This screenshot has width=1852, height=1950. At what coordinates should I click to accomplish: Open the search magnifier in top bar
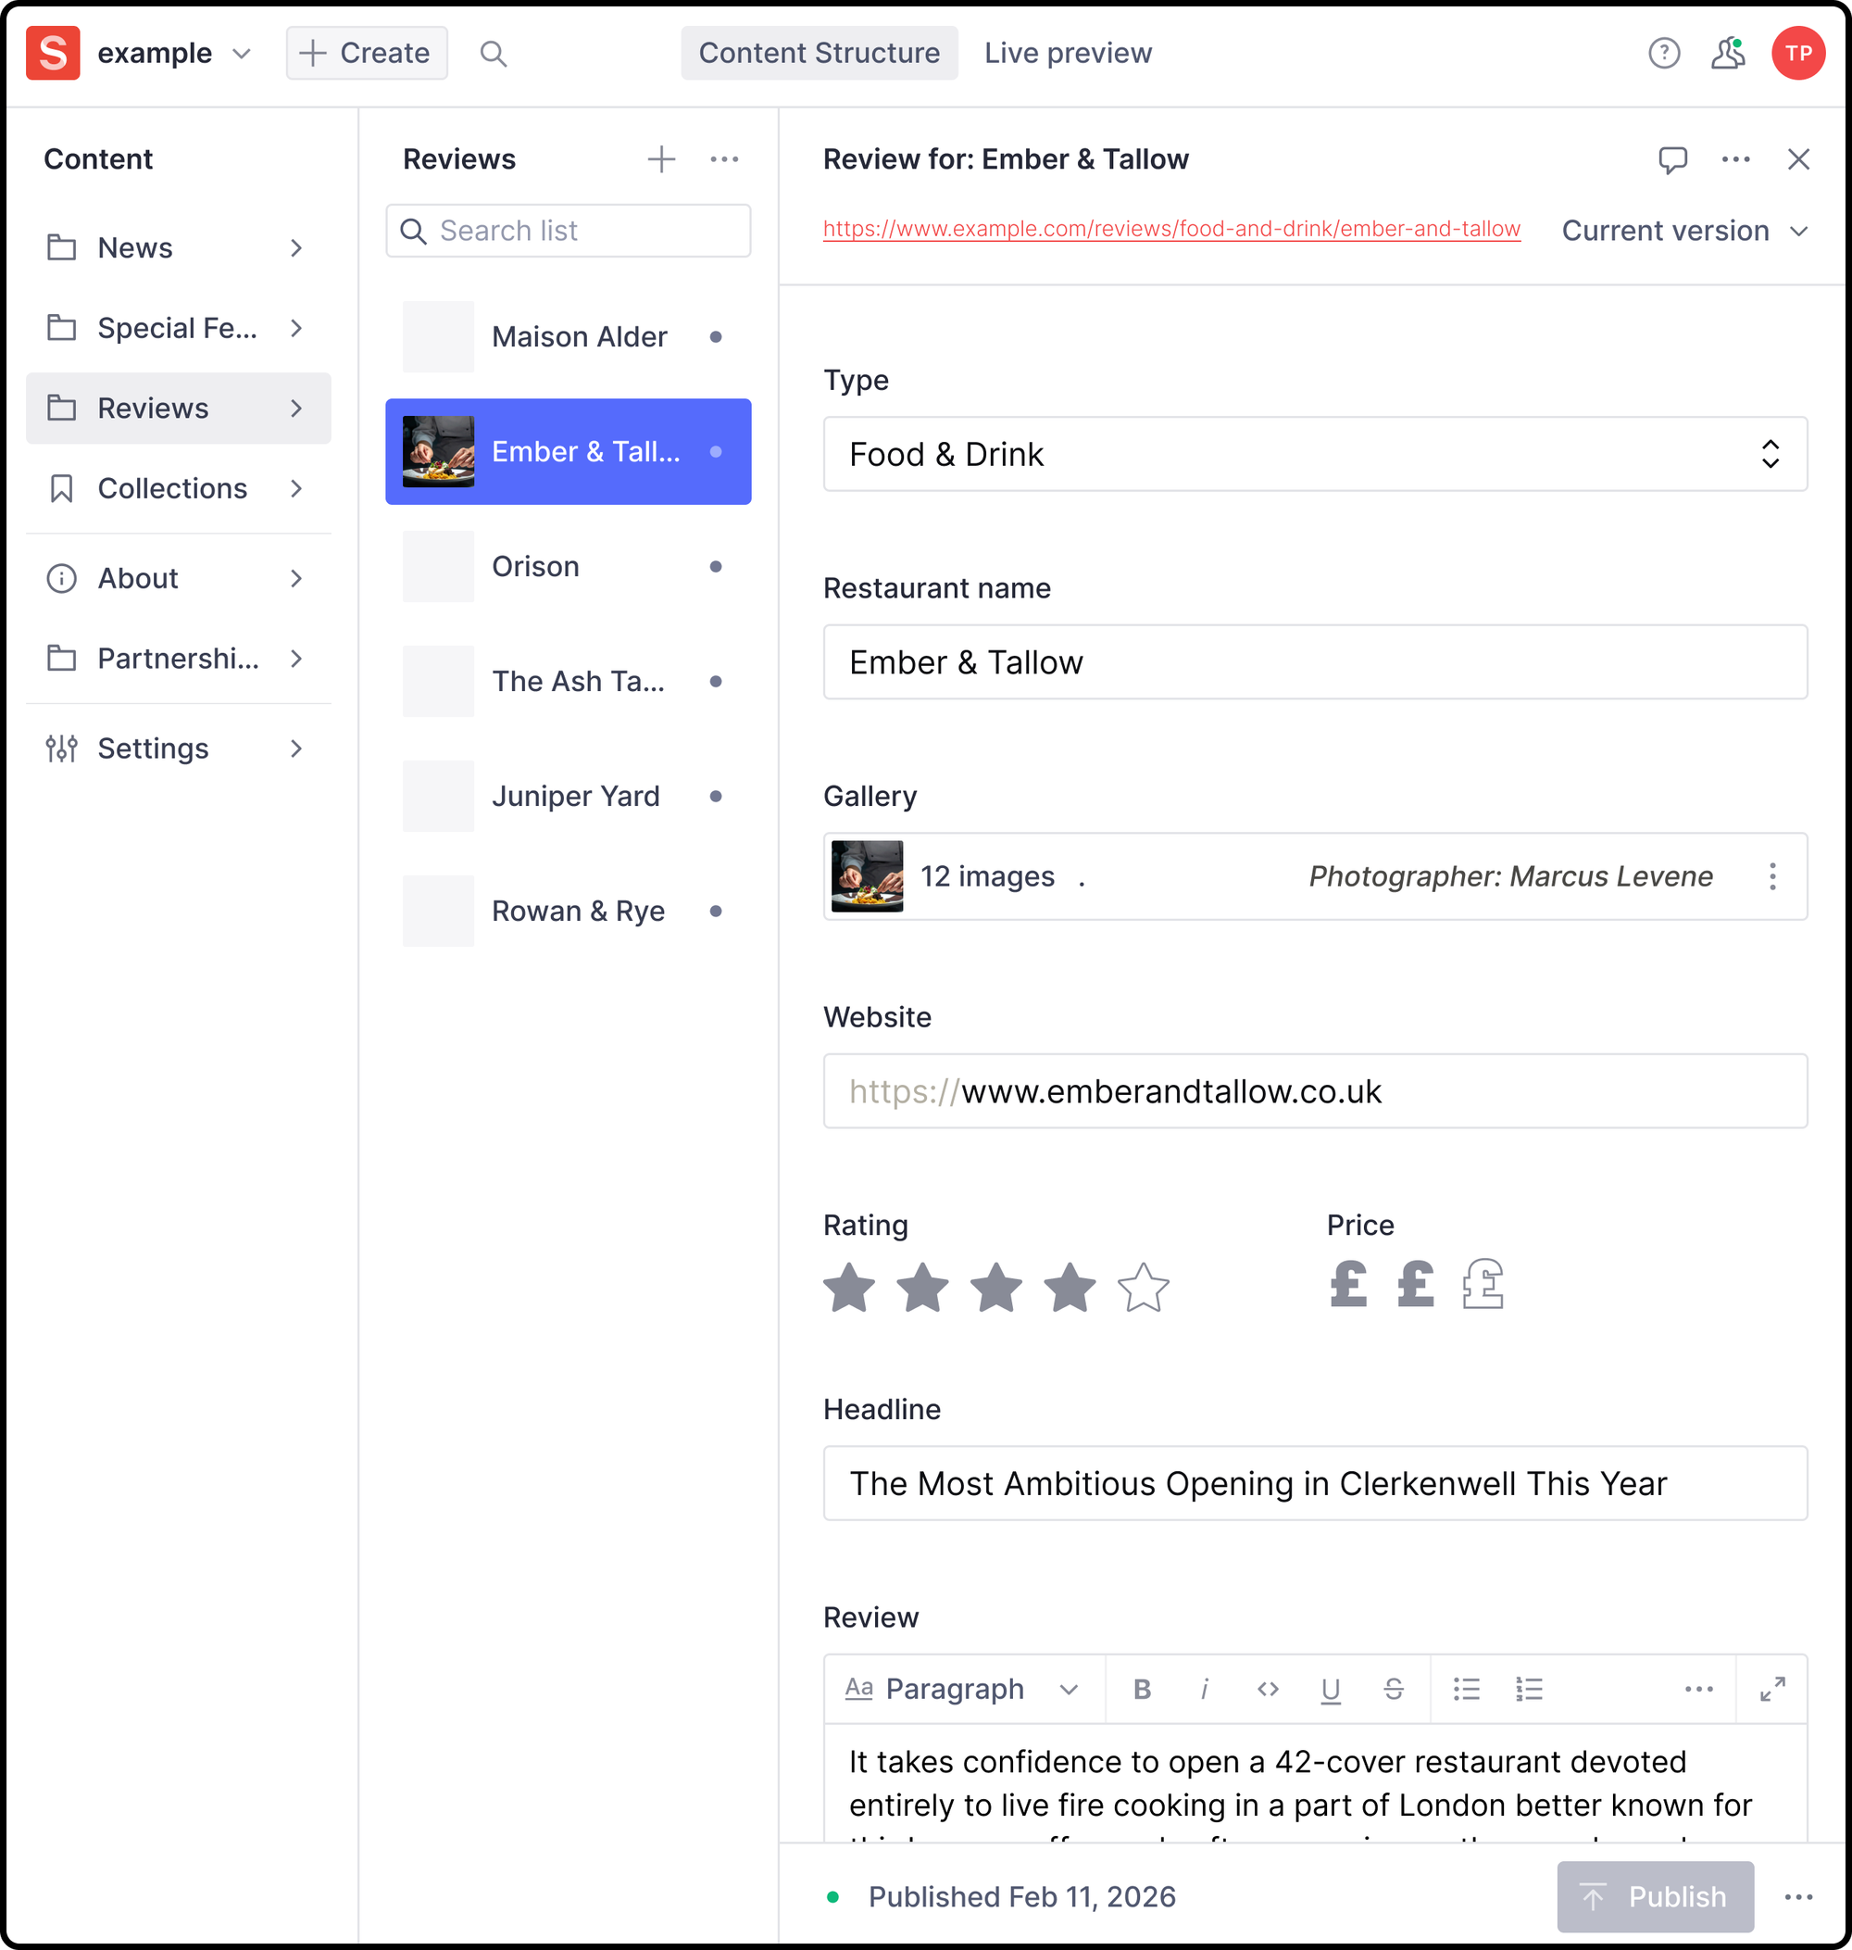[493, 54]
